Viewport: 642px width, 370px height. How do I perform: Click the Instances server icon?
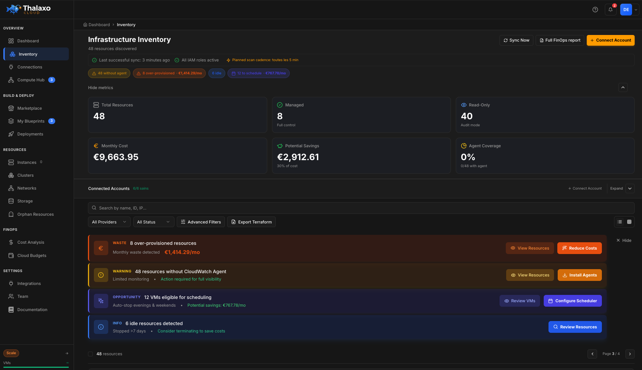pos(11,162)
